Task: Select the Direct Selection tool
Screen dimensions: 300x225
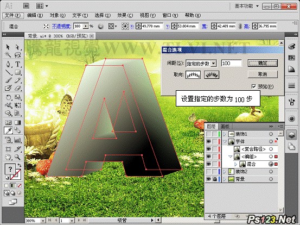Action: (17, 47)
